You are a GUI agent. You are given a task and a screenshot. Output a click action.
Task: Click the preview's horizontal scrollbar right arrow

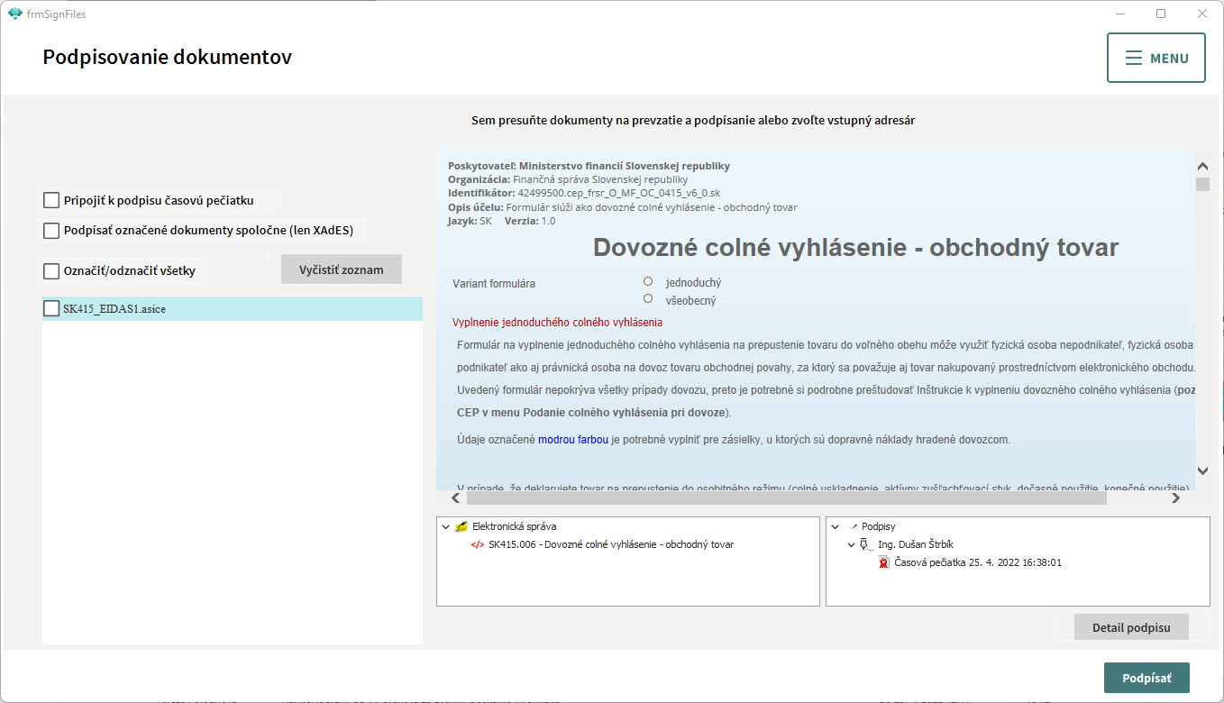tap(1175, 498)
